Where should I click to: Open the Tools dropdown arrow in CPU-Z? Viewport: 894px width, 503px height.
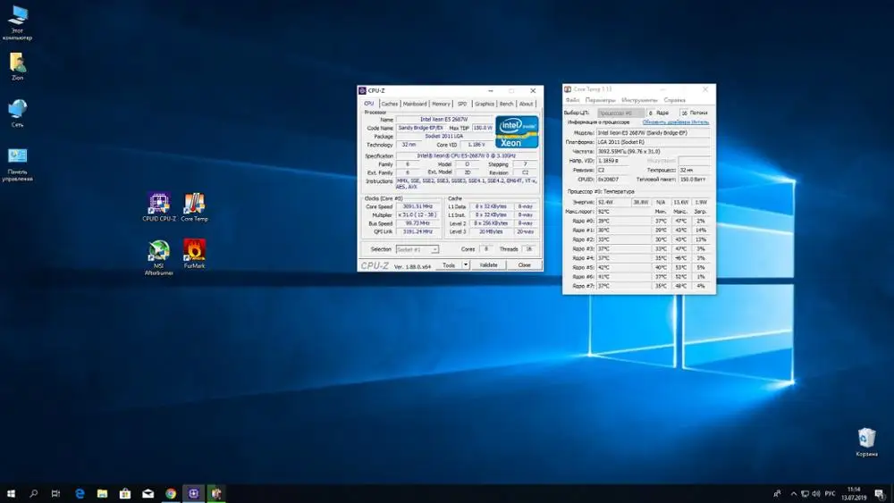tap(466, 265)
